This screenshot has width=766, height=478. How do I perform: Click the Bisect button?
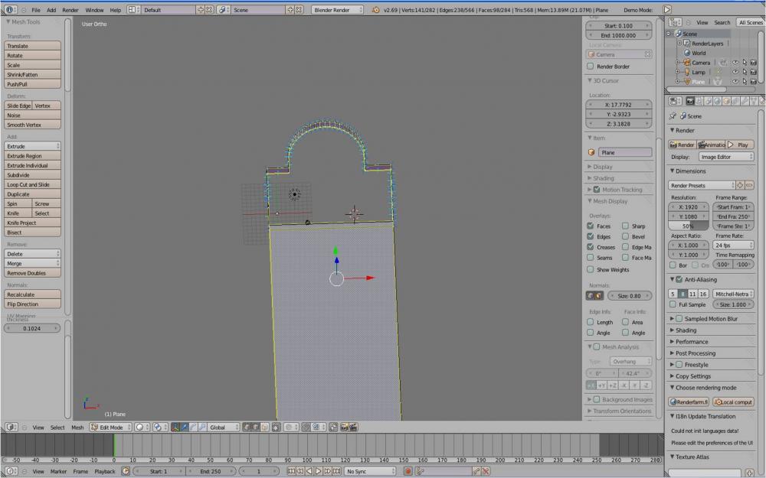(x=32, y=232)
